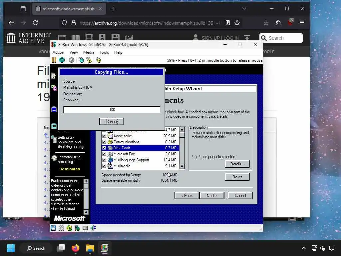Click the site security padlock icon

pos(74,23)
